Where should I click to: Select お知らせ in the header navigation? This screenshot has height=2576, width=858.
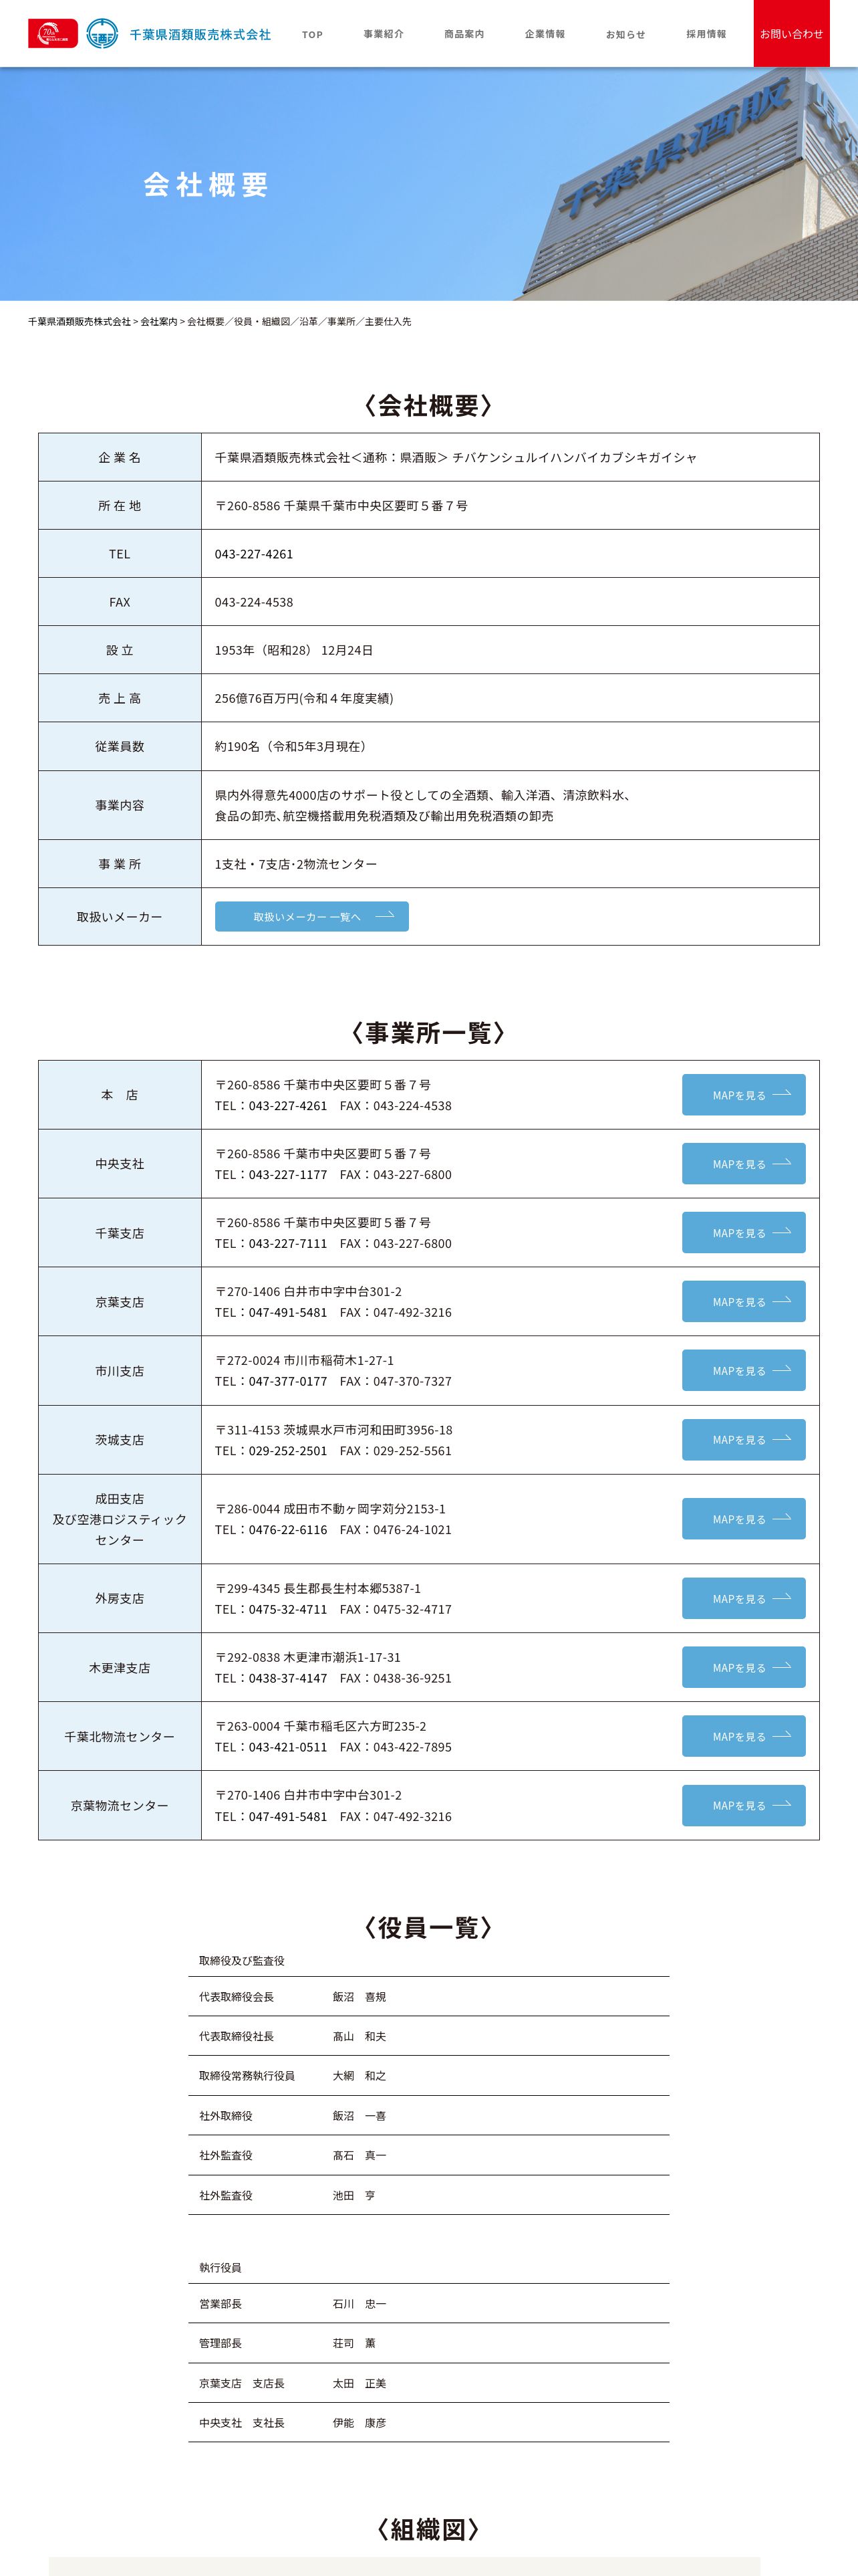625,34
